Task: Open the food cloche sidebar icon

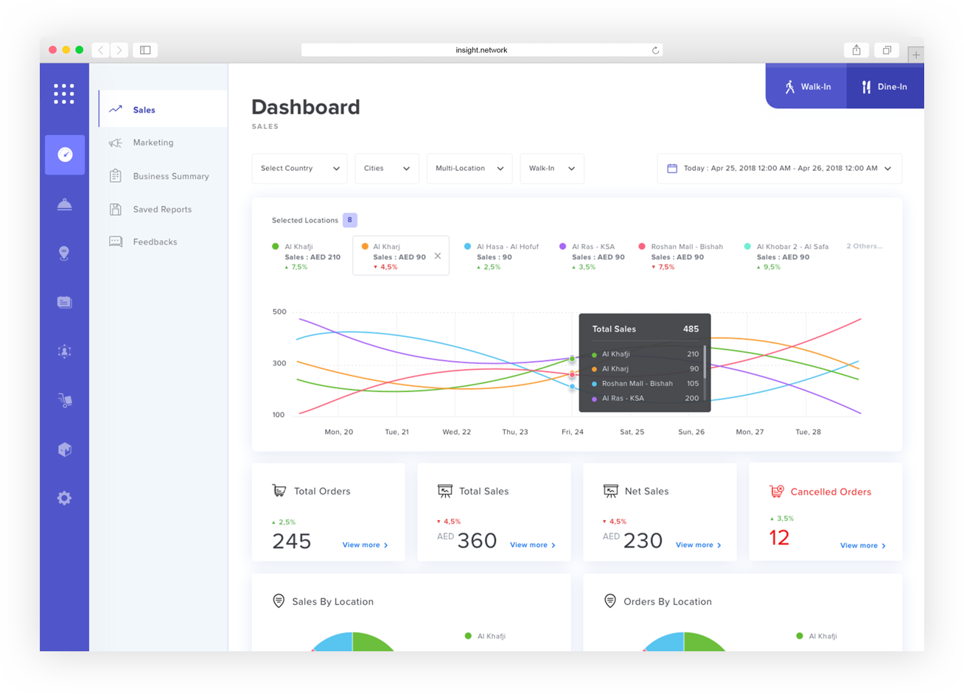Action: point(65,204)
